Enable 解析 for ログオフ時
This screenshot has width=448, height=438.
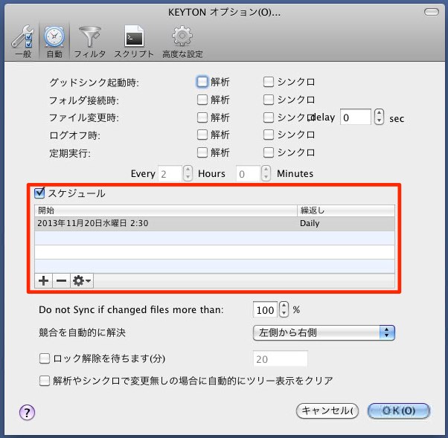click(202, 135)
